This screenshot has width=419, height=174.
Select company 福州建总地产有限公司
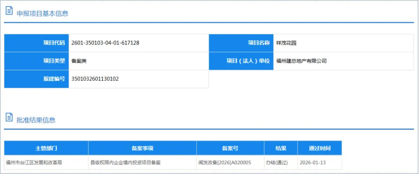[x=301, y=61]
